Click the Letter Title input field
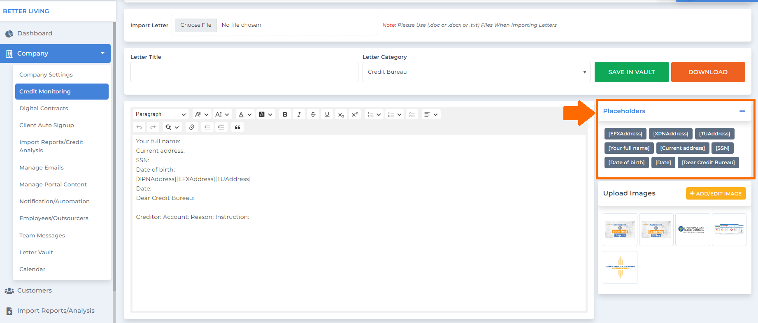758x323 pixels. click(244, 72)
